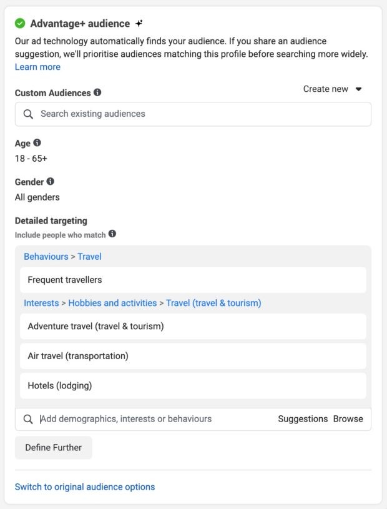The image size is (387, 509).
Task: Select the Frequent travellers targeting item
Action: (193, 280)
